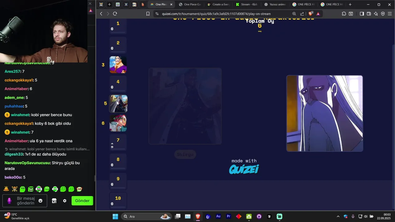Screen dimensions: 395x222
Task: Close the active One Piece tab
Action: point(171,5)
